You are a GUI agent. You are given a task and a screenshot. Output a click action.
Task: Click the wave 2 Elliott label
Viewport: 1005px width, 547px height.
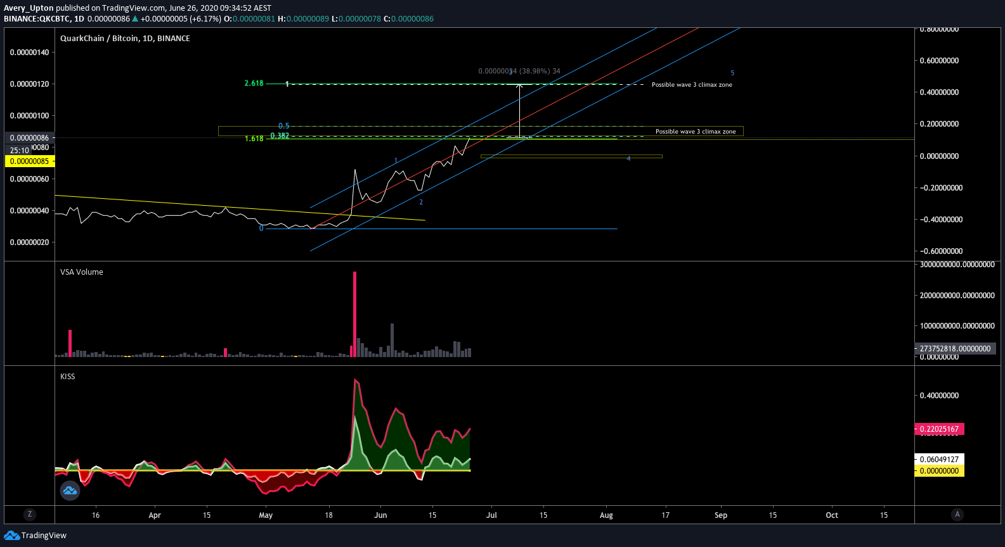point(421,203)
